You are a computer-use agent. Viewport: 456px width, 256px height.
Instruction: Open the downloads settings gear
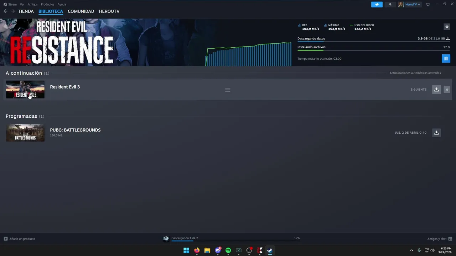447,27
